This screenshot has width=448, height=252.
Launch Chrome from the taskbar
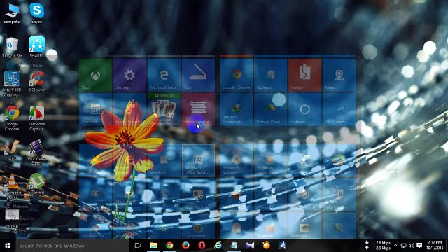169,246
